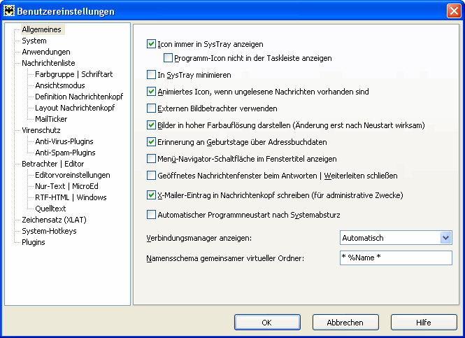The width and height of the screenshot is (465, 338).
Task: Open 'Definition Nachrichtenkopf' page
Action: (x=79, y=97)
